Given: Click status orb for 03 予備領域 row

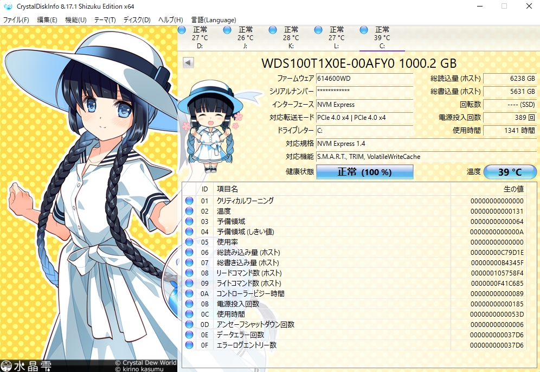Looking at the screenshot, I should click(x=189, y=221).
